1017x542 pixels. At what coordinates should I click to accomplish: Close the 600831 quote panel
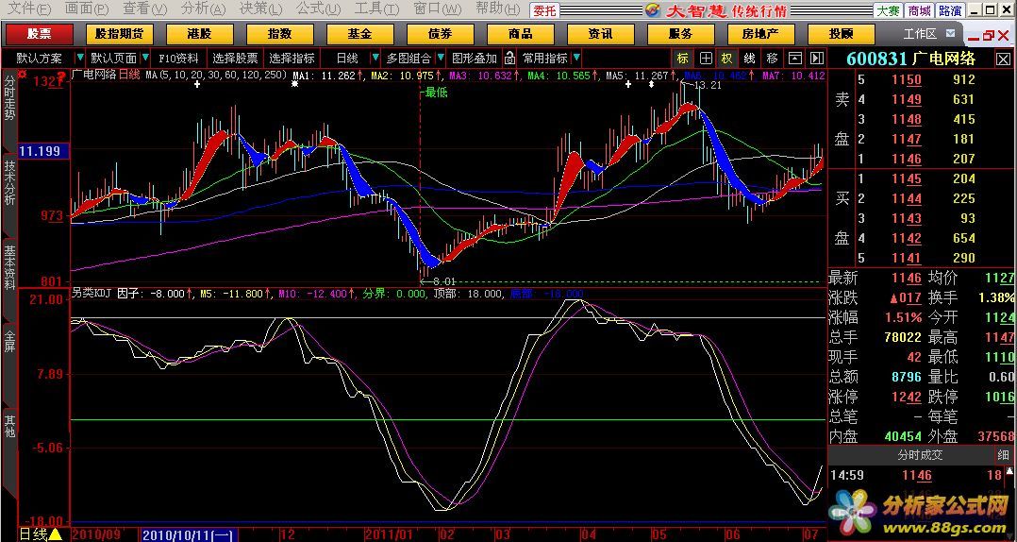click(1004, 59)
